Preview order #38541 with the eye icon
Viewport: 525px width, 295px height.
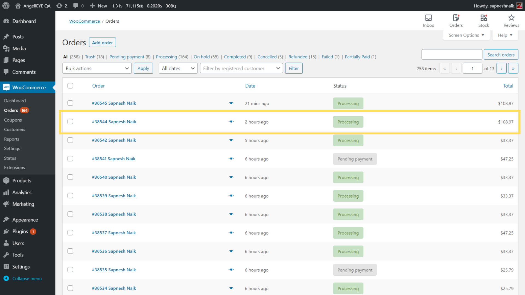(231, 159)
